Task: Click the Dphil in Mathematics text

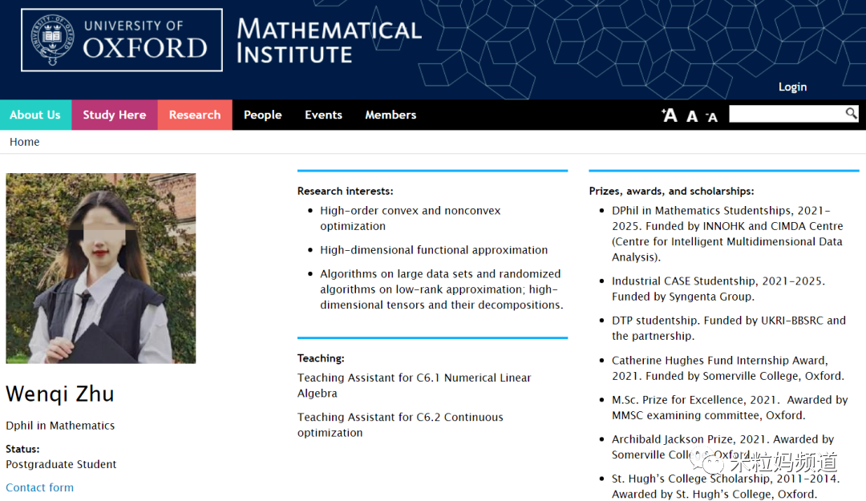Action: tap(60, 426)
